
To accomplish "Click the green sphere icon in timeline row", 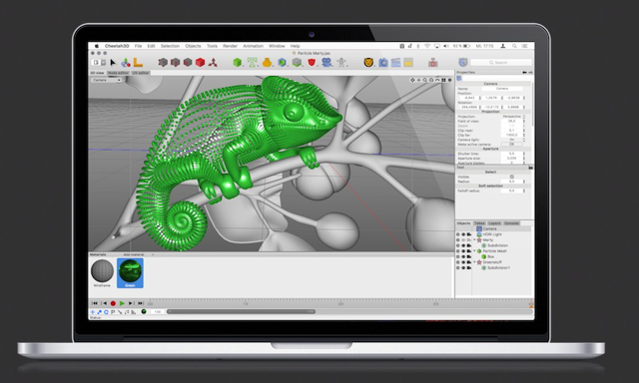I will (144, 311).
